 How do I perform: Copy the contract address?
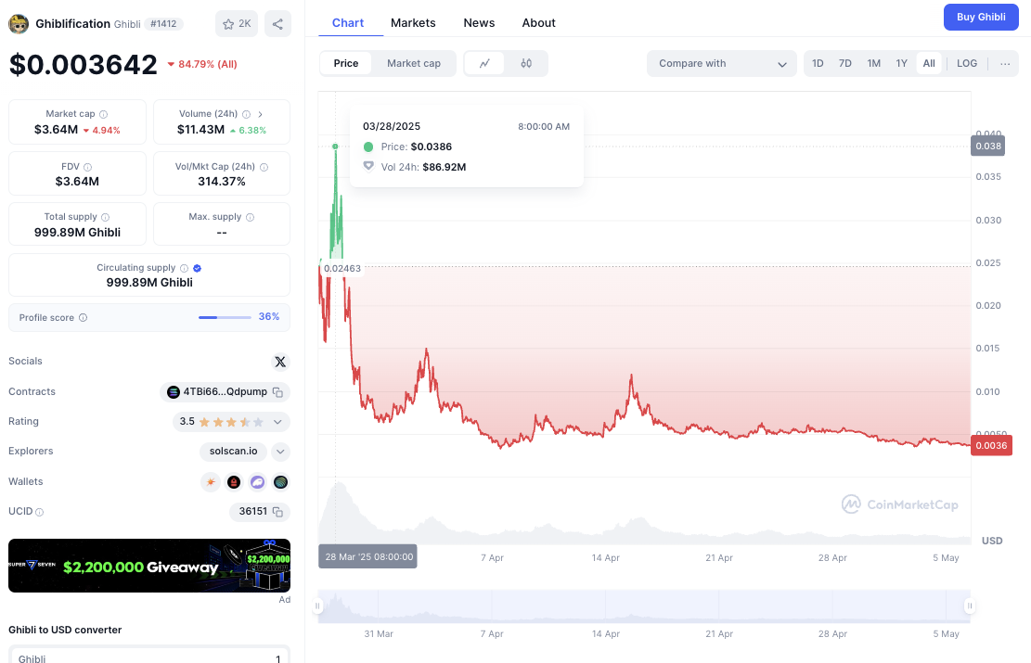tap(278, 392)
